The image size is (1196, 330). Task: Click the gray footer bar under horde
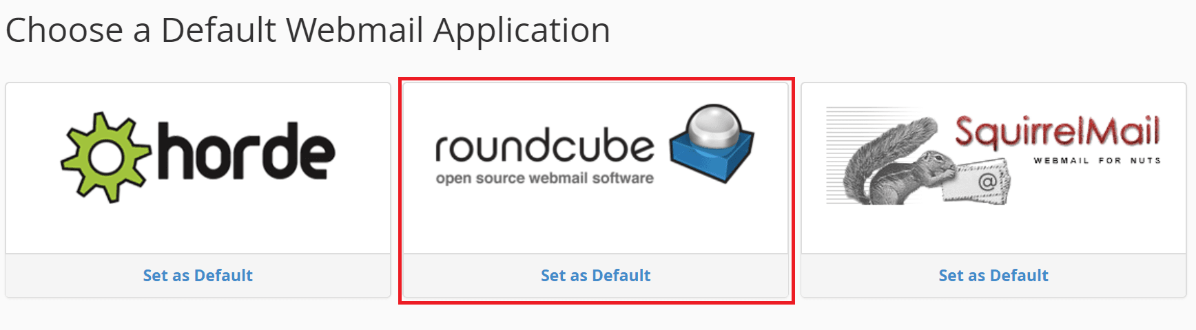(198, 276)
